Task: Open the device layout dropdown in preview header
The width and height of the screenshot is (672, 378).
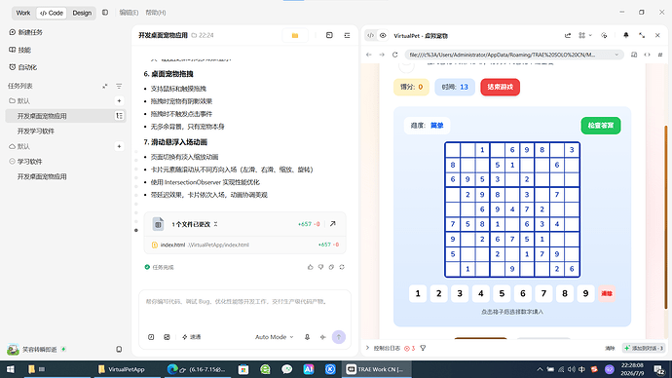Action: click(585, 36)
